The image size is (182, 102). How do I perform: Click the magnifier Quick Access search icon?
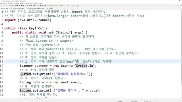click(x=178, y=6)
